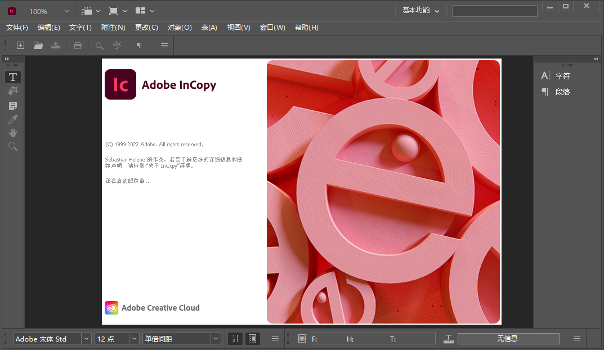Open the 窗口(W) menu
Image resolution: width=604 pixels, height=350 pixels.
tap(272, 28)
